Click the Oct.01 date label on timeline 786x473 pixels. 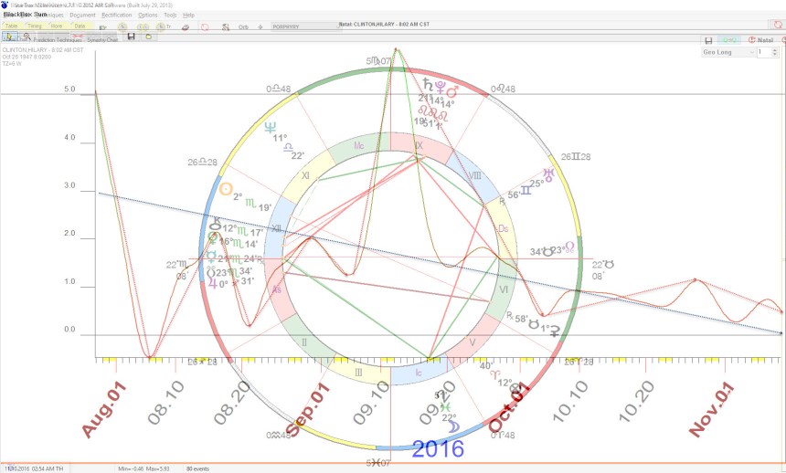[x=509, y=407]
